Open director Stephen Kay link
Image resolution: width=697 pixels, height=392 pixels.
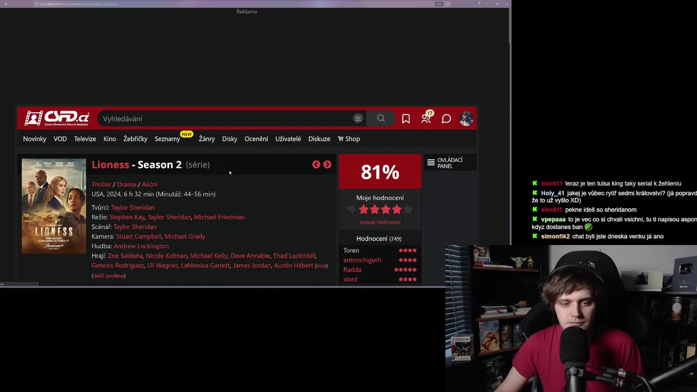tap(127, 217)
